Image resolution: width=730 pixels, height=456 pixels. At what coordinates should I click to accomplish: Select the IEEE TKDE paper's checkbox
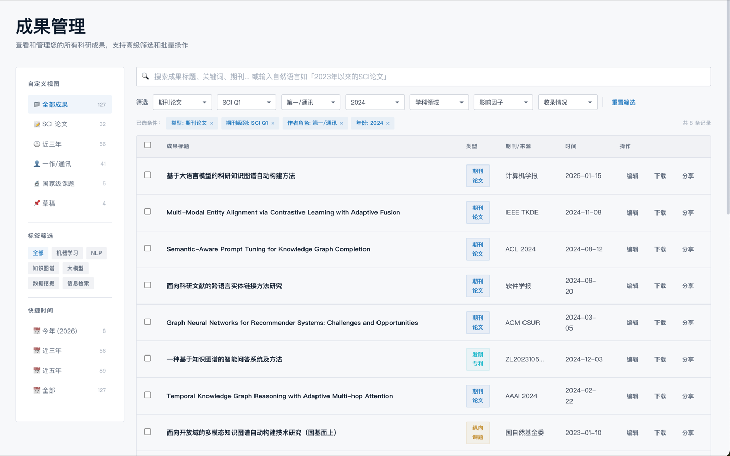click(148, 211)
